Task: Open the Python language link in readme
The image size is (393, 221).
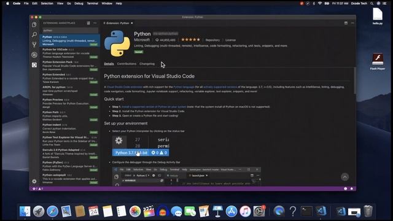Action: [184, 87]
